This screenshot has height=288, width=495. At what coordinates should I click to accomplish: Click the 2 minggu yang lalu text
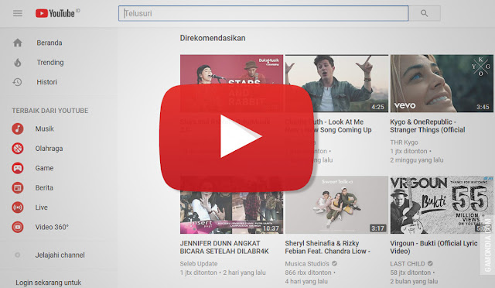point(417,160)
